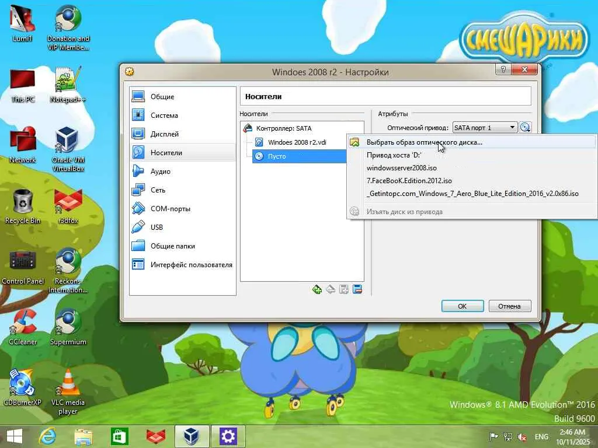Open the COM-порты settings section
Image resolution: width=598 pixels, height=448 pixels.
click(x=183, y=208)
